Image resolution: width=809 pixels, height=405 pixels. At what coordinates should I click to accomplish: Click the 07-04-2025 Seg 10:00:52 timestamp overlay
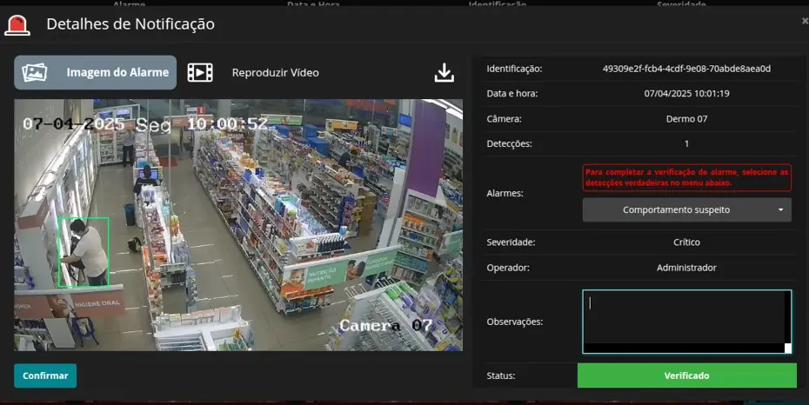(145, 124)
